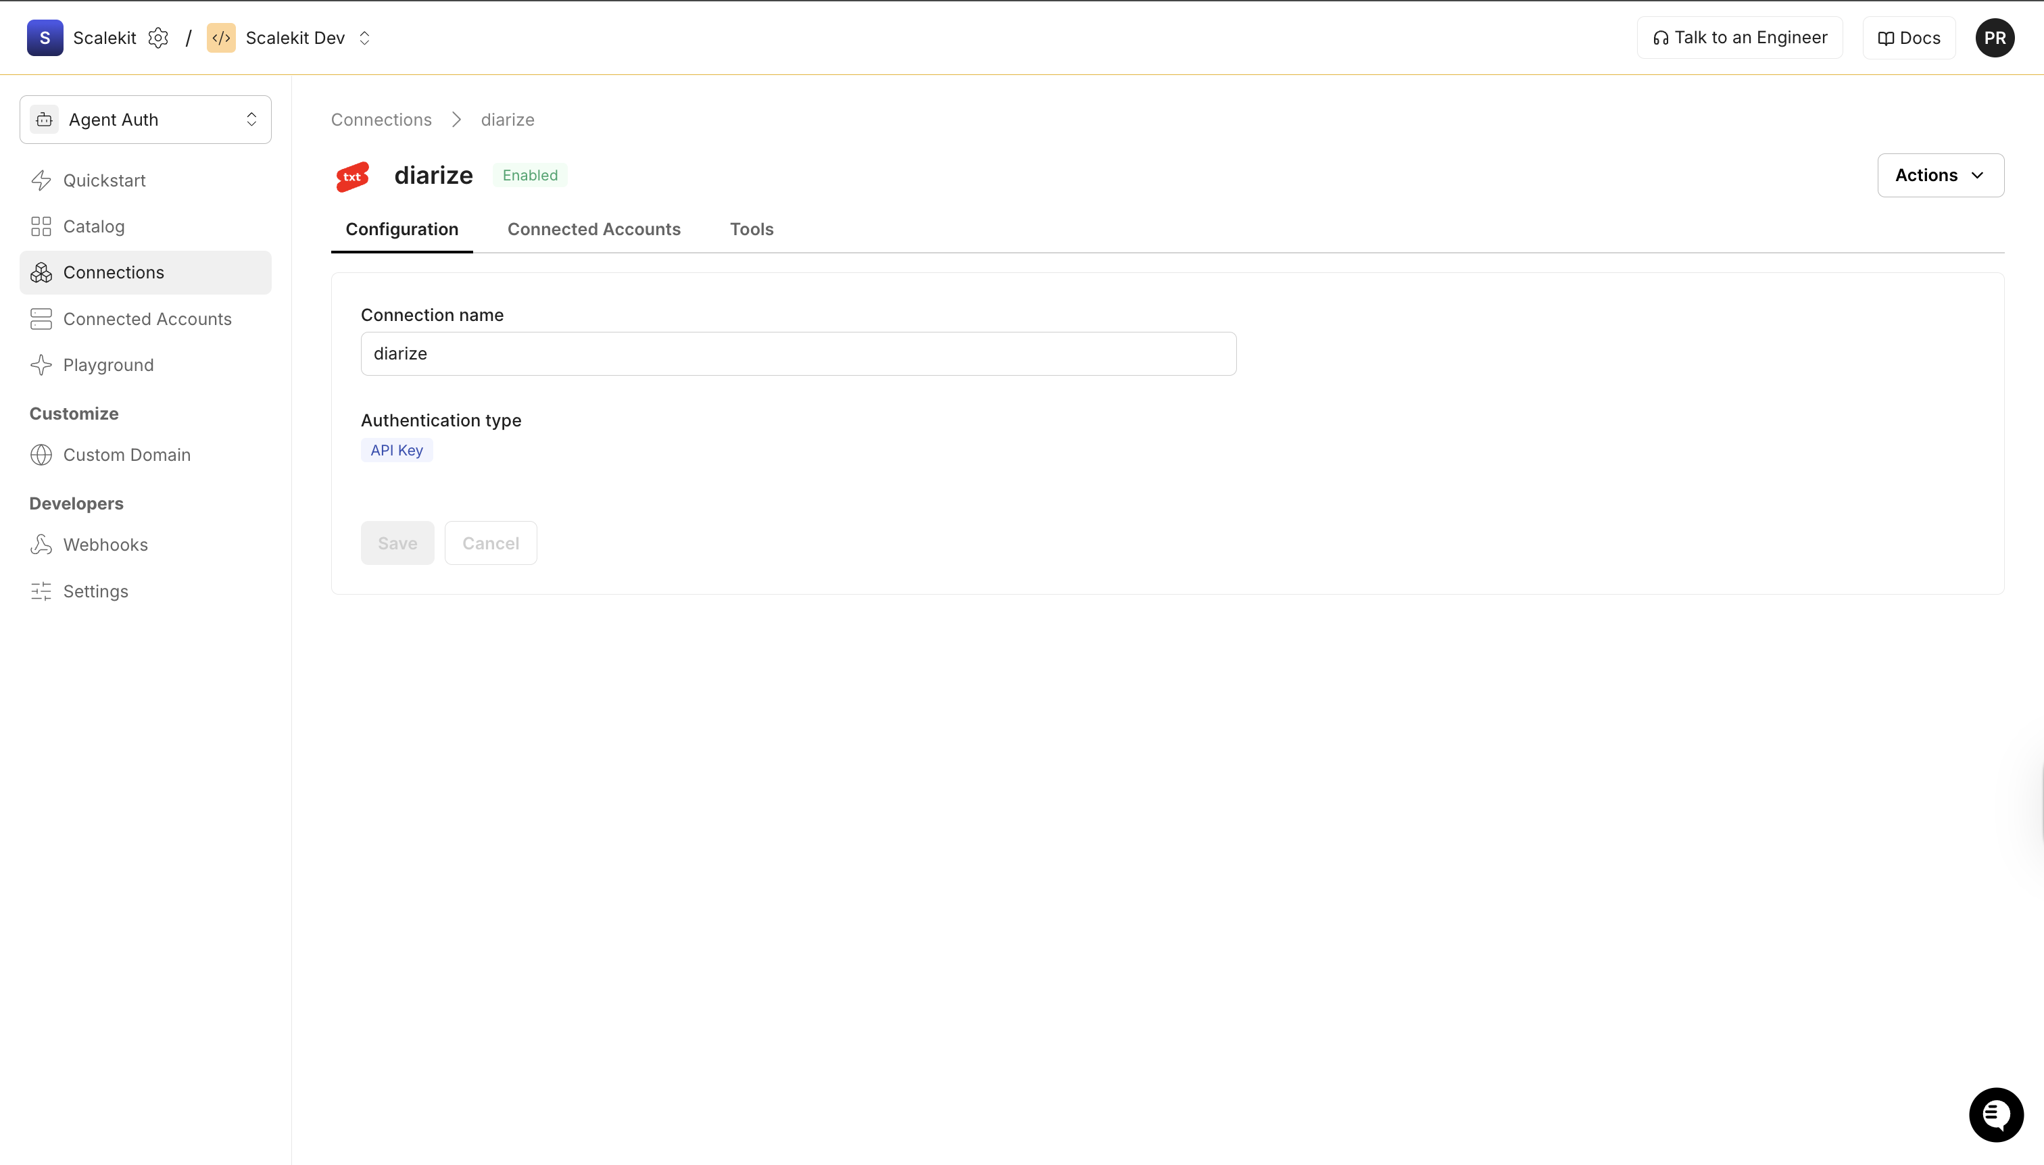Click the Save button
The height and width of the screenshot is (1165, 2044).
coord(397,543)
